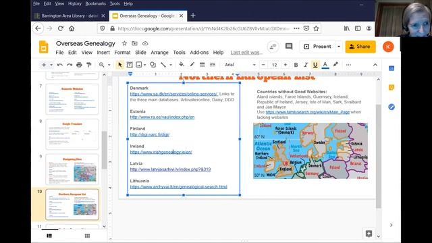The image size is (432, 243).
Task: Switch to Barrington Area Library tab
Action: pos(70,16)
